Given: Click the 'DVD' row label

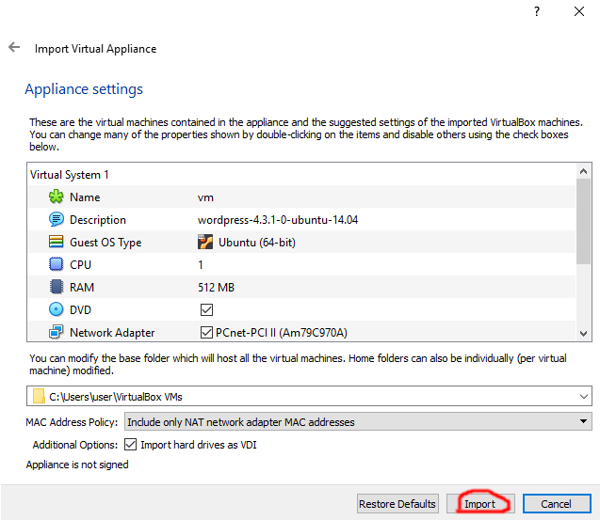Looking at the screenshot, I should 80,310.
